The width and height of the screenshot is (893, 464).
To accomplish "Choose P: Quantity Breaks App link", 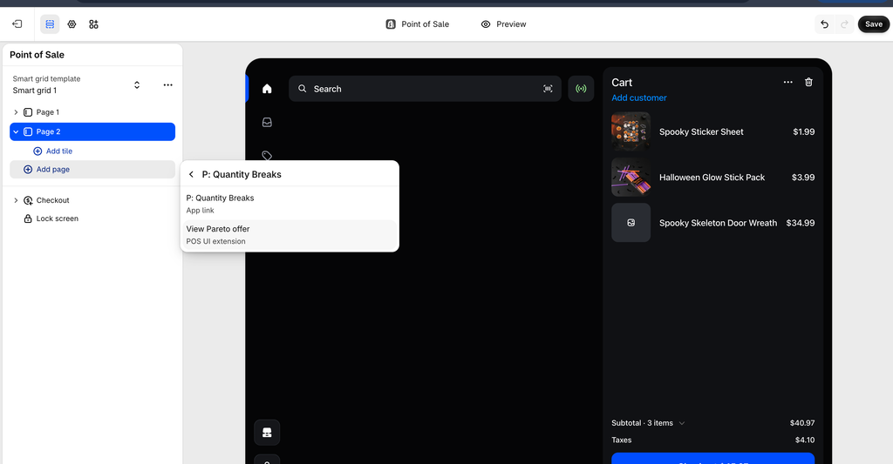I will (x=290, y=204).
